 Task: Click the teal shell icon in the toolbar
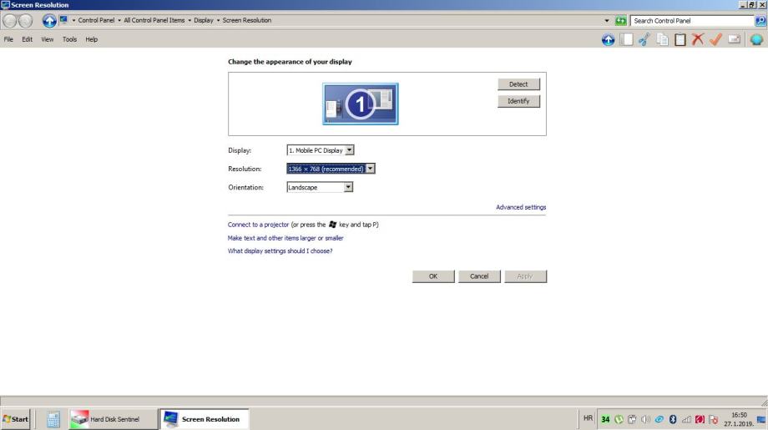tap(756, 40)
